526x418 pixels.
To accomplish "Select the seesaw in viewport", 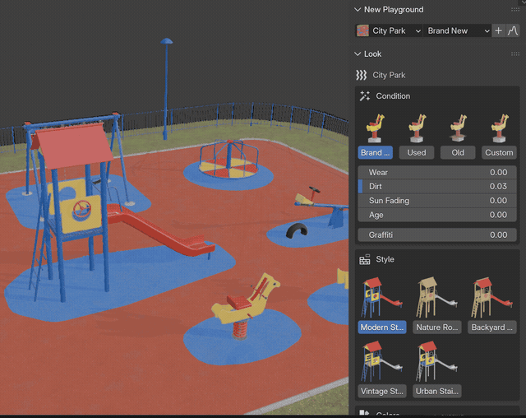I will tap(321, 207).
